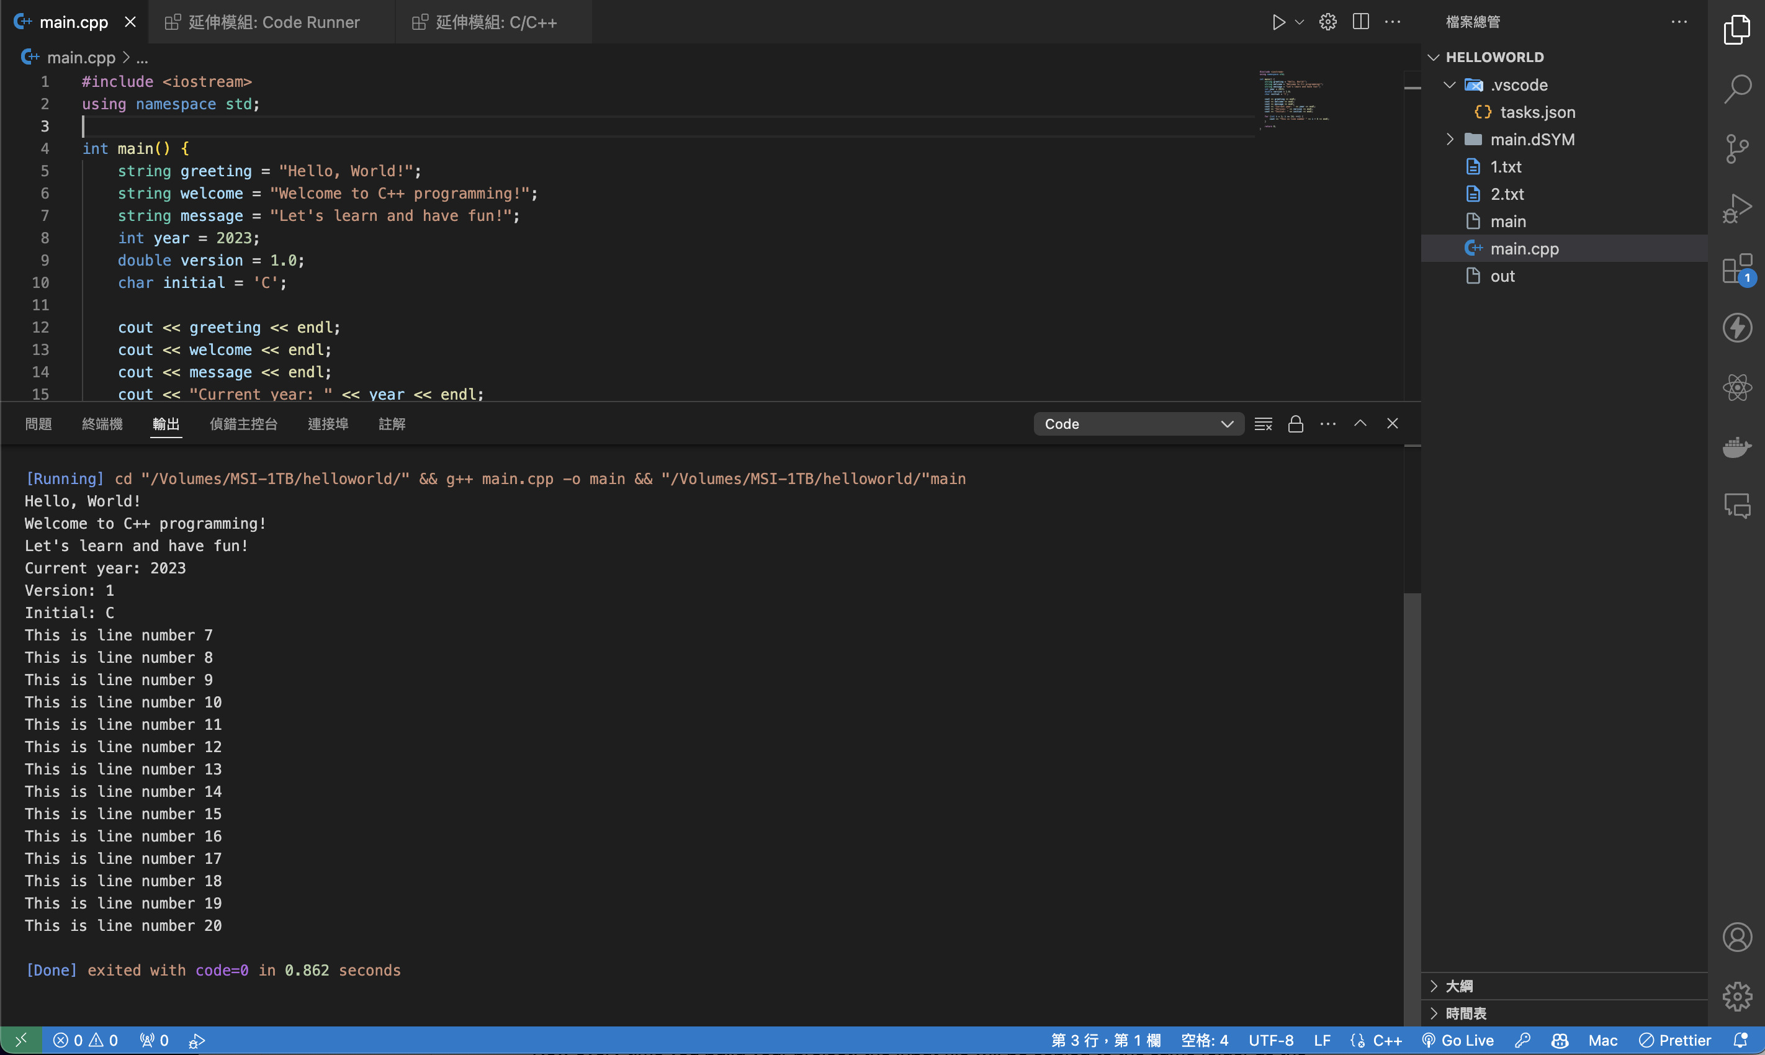Run code with the play button
The width and height of the screenshot is (1765, 1055).
1278,22
